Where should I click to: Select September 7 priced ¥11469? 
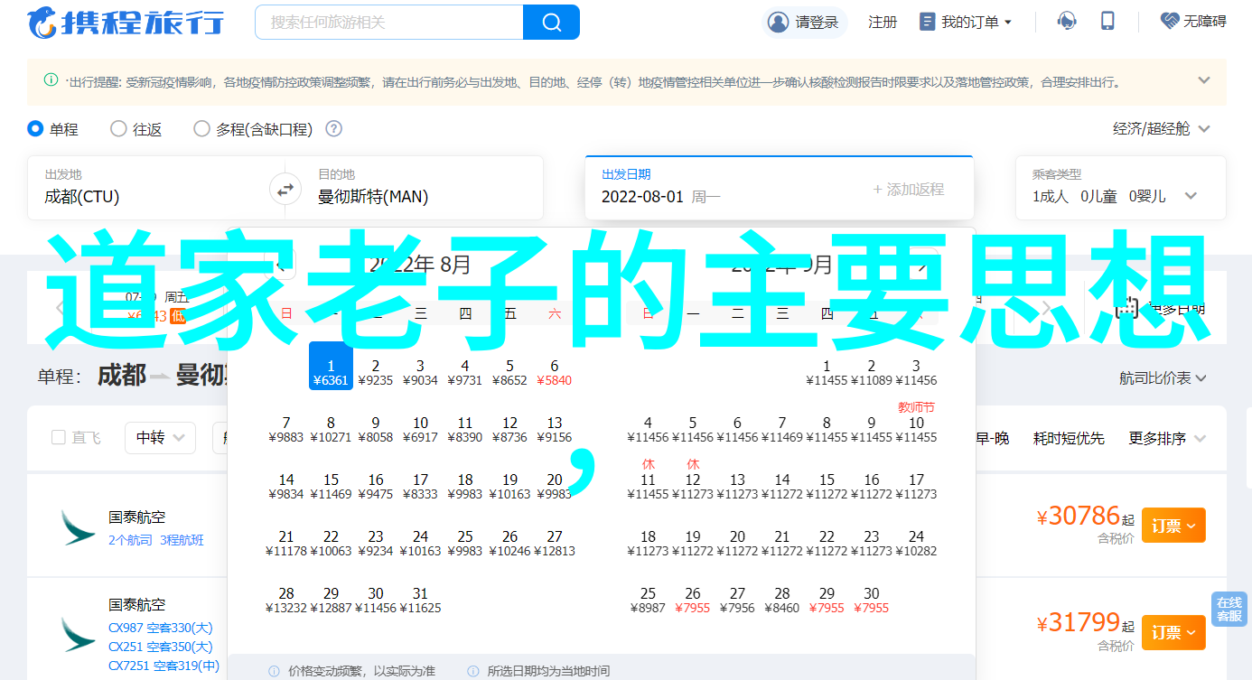pyautogui.click(x=782, y=429)
